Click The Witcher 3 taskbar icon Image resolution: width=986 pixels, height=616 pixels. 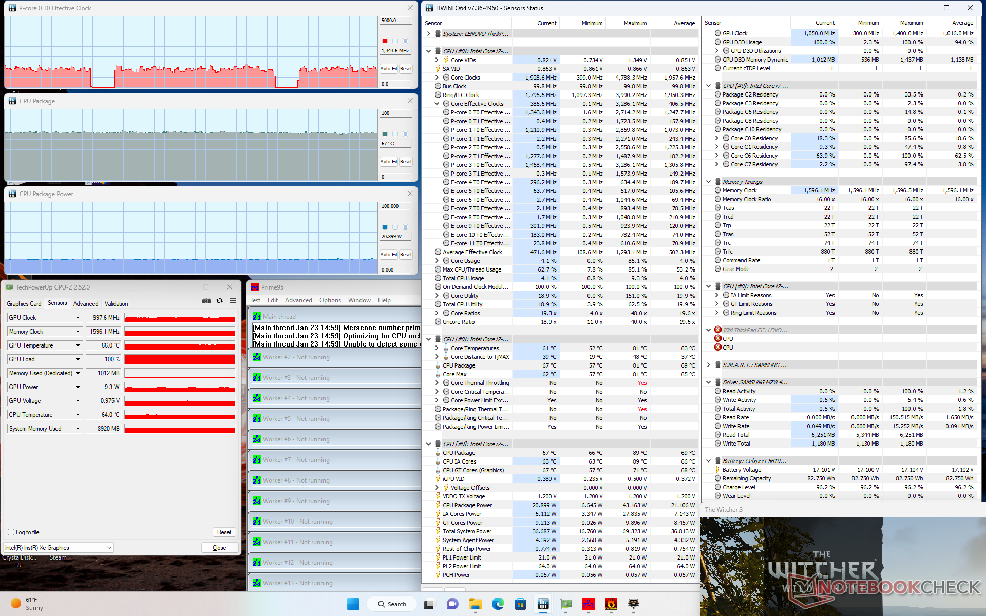point(633,604)
